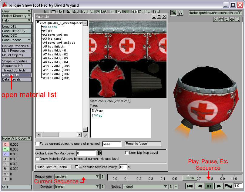Open the Sequences dropdown showing ambient
Screen dimensions: 245x192
77,177
